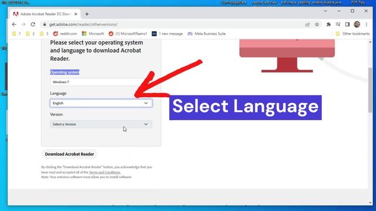
Task: Click the scrollbar up arrow
Action: click(370, 42)
